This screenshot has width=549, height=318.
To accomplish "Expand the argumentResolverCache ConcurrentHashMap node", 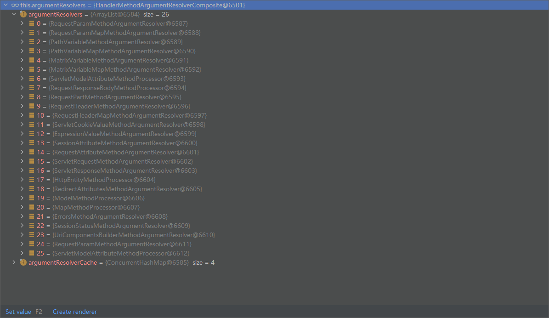I will [14, 262].
